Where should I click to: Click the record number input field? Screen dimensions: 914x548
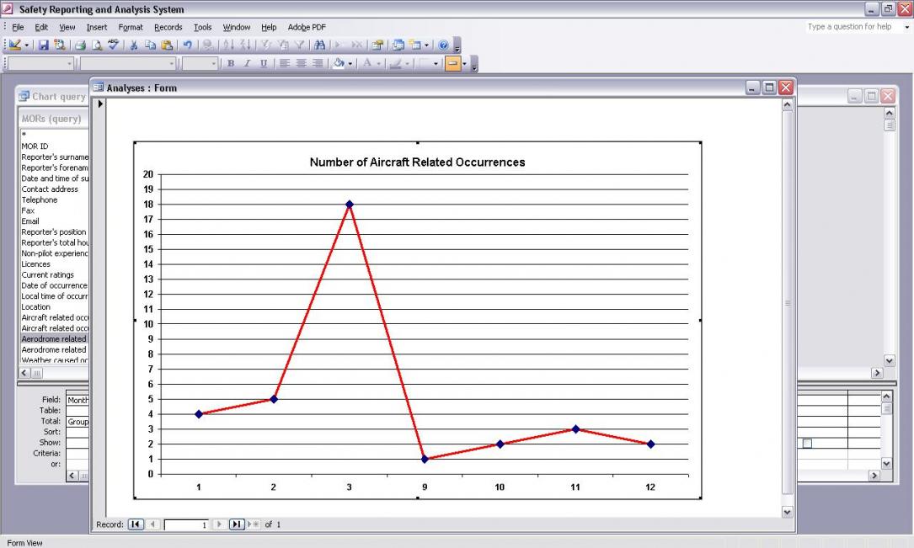(186, 524)
